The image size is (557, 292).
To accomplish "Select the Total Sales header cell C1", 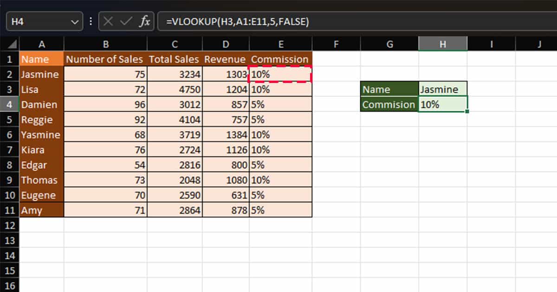I will (175, 59).
